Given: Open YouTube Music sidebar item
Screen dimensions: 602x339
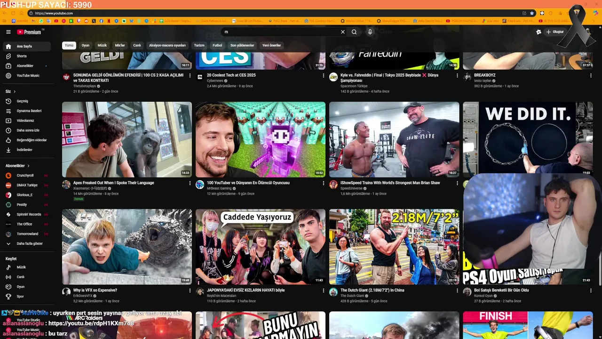Looking at the screenshot, I should 28,76.
